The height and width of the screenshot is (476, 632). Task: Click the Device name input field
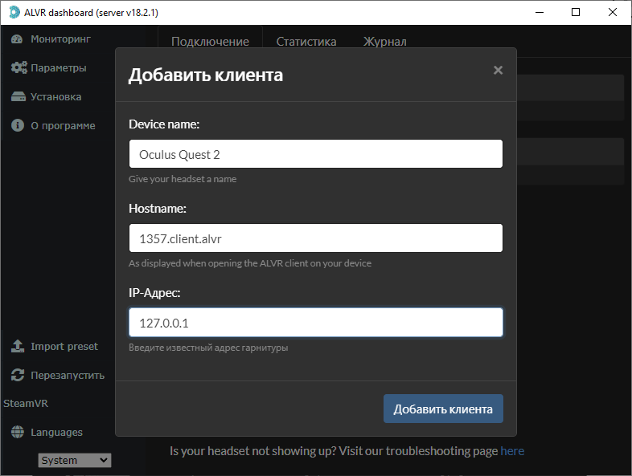(316, 153)
